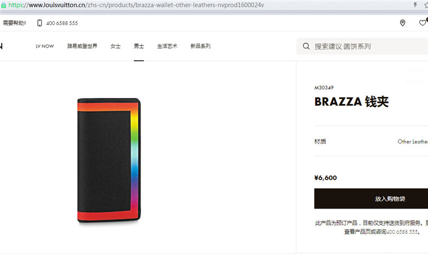Click the search magnifier icon
This screenshot has width=428, height=254.
pos(306,46)
